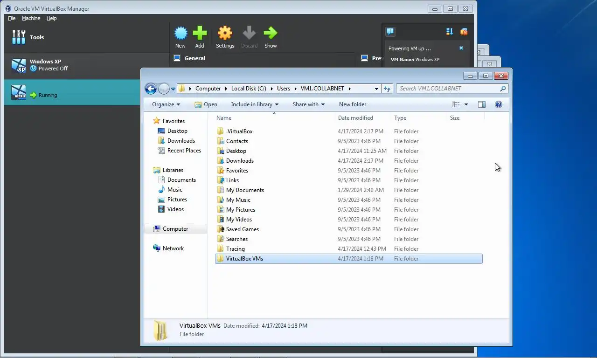
Task: Click the search magnifier icon
Action: point(503,89)
